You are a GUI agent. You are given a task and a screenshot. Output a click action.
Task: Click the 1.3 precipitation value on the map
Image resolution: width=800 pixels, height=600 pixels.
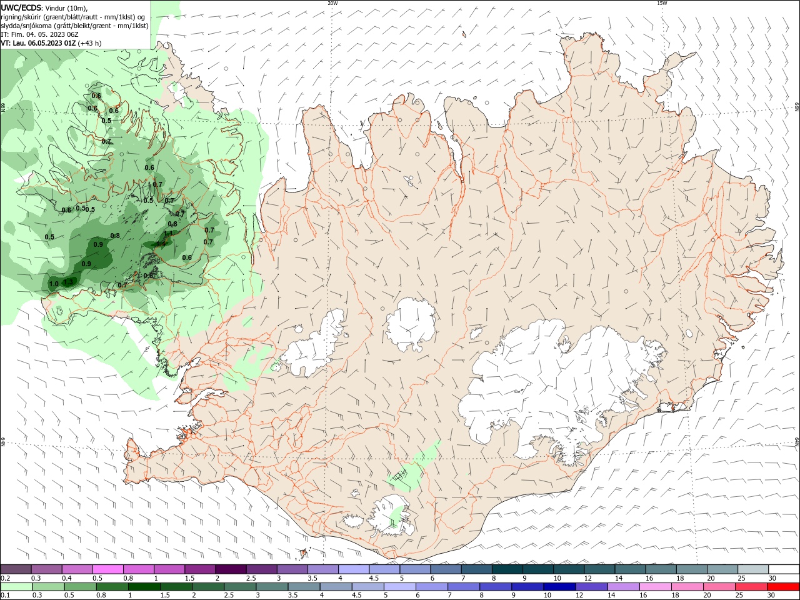point(69,282)
